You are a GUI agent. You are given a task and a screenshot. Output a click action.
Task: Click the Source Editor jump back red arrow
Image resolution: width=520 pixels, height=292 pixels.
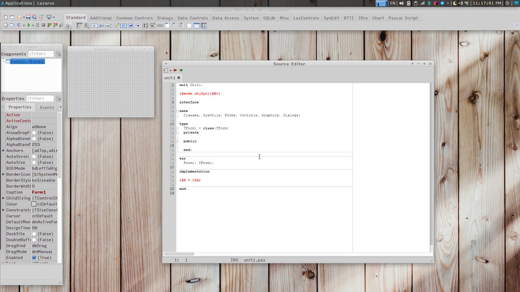point(175,70)
